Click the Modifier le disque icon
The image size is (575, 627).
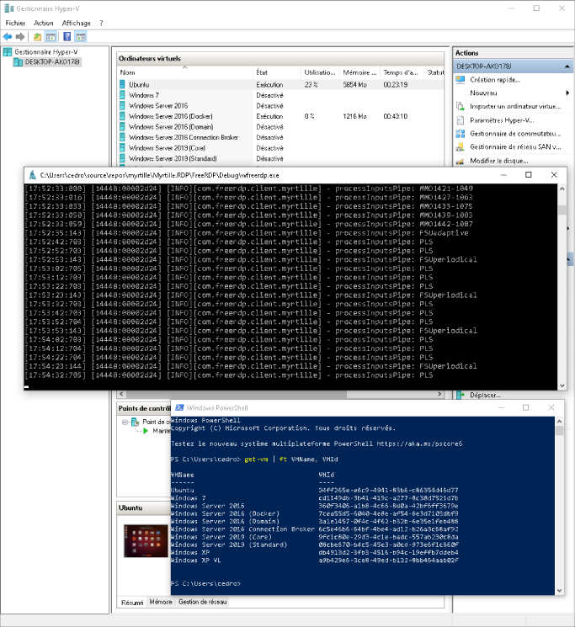coord(461,161)
